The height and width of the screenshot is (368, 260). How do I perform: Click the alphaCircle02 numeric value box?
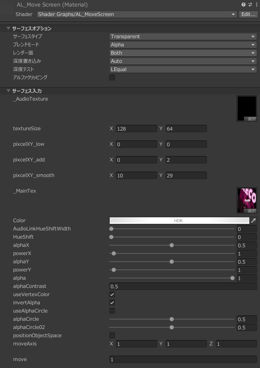click(246, 327)
